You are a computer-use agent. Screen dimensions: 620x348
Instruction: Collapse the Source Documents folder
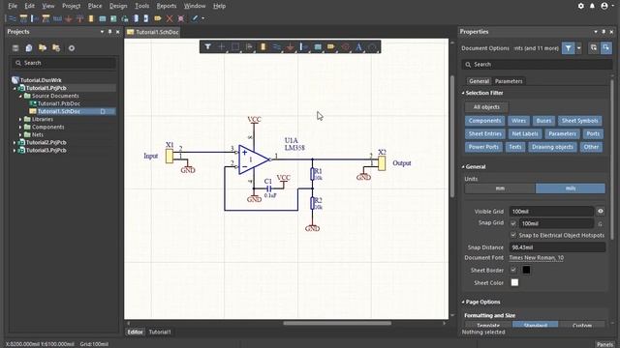coord(20,96)
